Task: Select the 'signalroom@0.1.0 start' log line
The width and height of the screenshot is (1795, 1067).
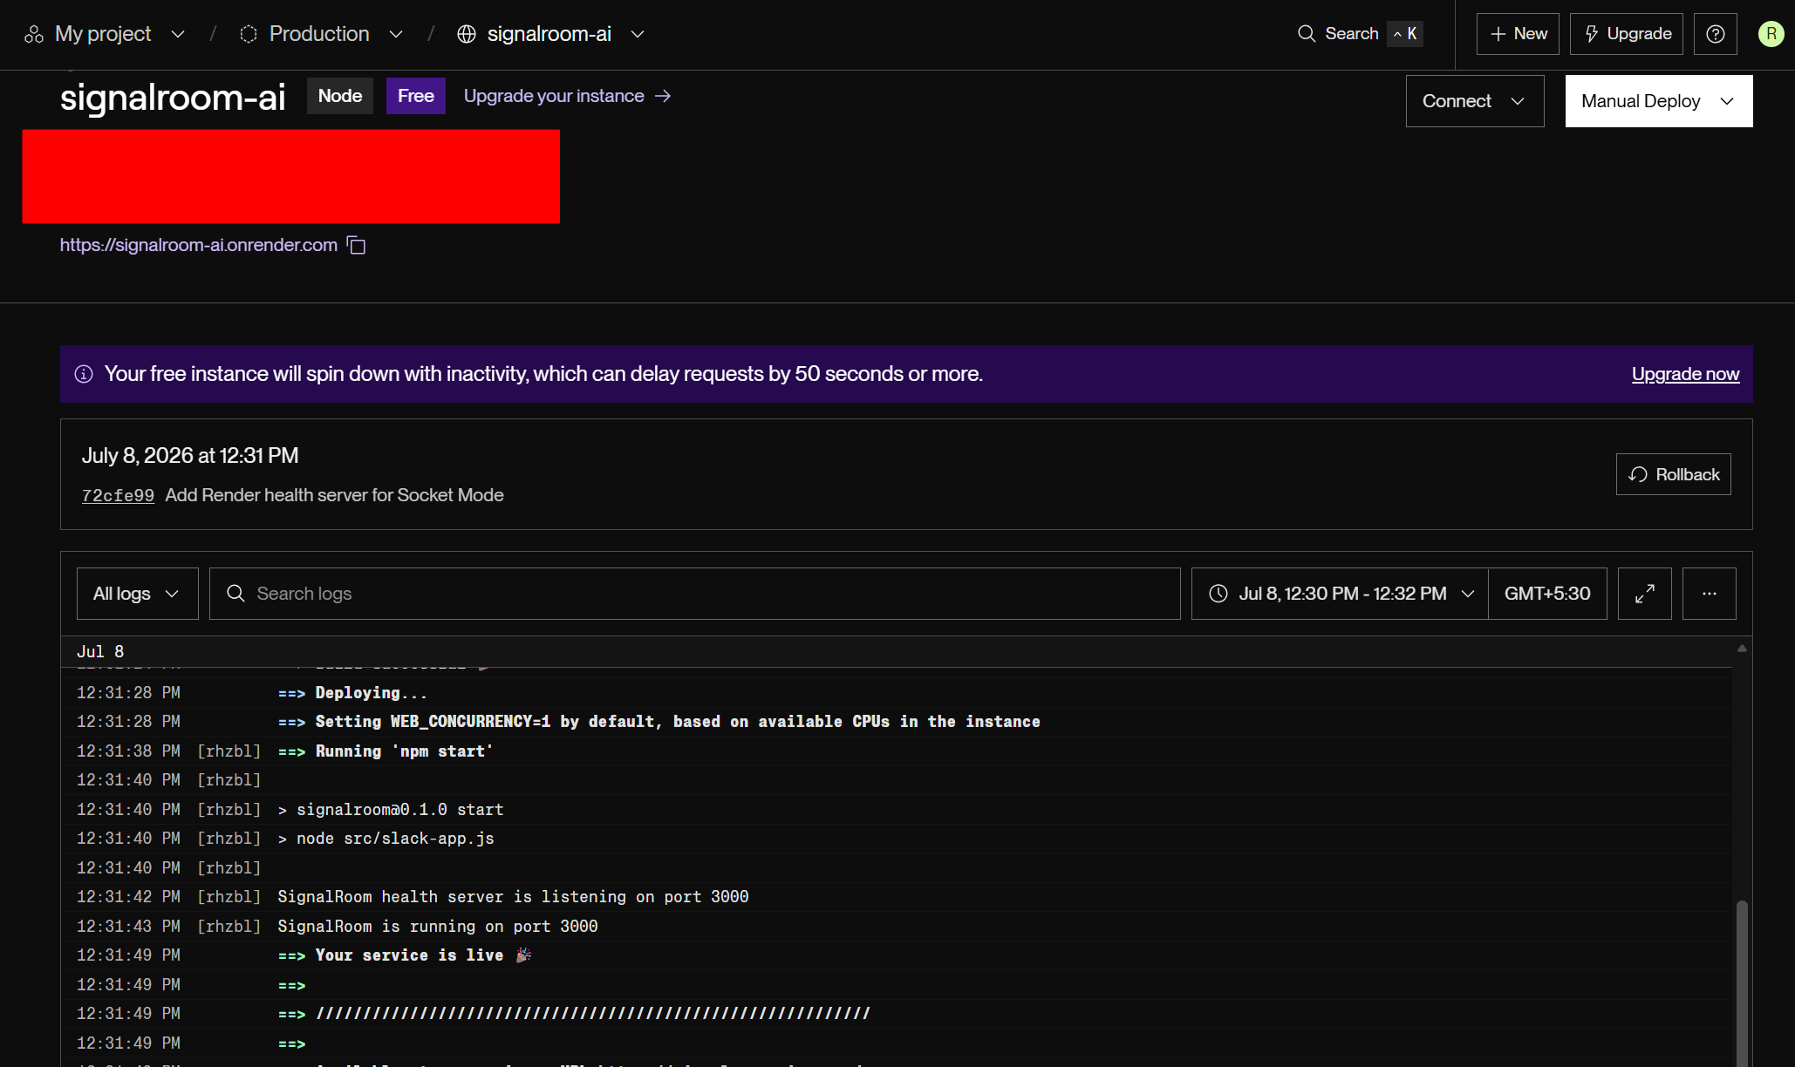Action: [896, 810]
